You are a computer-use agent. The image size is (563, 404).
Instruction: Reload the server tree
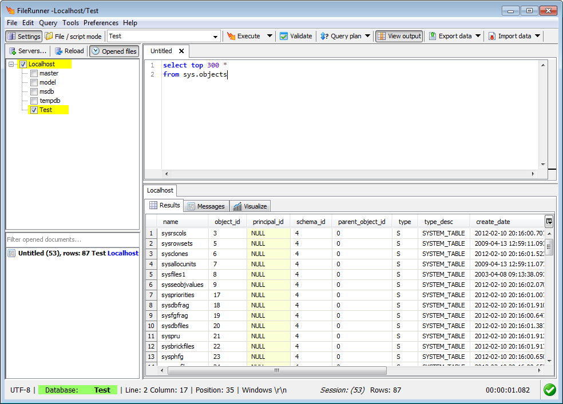tap(69, 51)
